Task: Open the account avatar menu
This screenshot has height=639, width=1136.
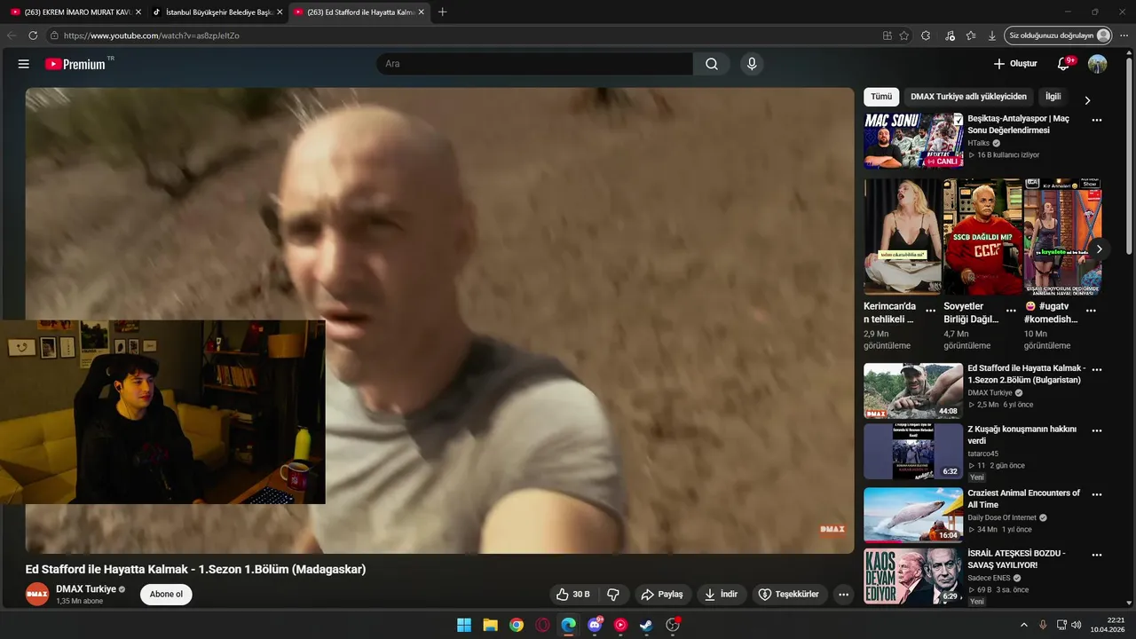Action: 1098,64
